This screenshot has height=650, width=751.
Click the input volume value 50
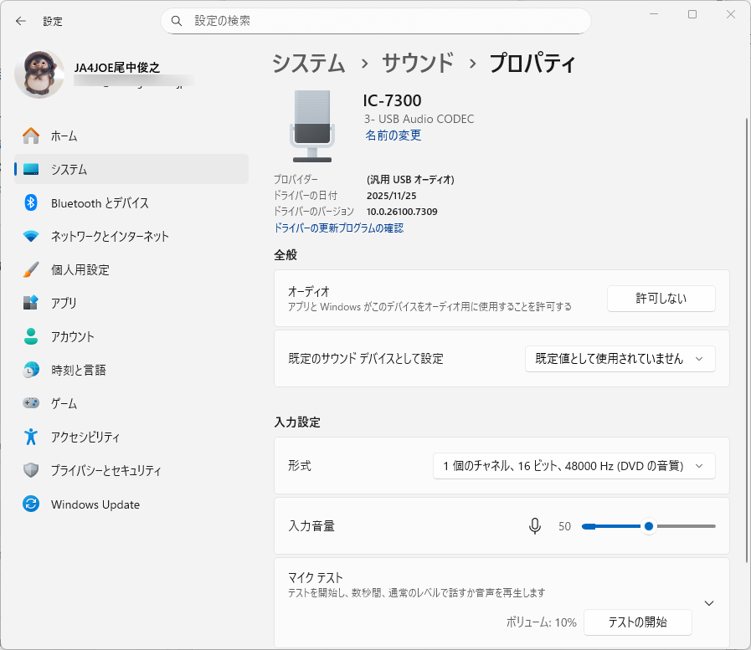(564, 526)
